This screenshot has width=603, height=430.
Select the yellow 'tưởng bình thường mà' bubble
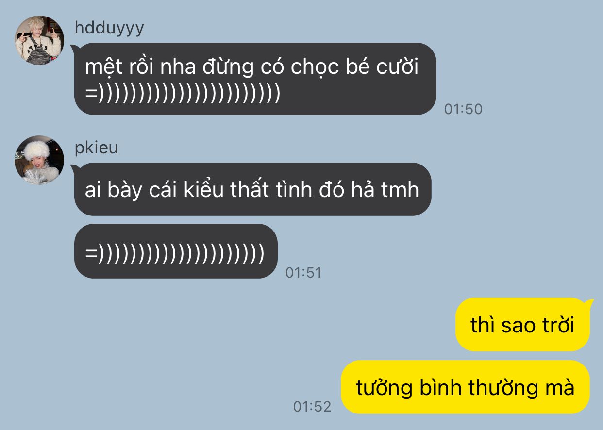point(465,387)
